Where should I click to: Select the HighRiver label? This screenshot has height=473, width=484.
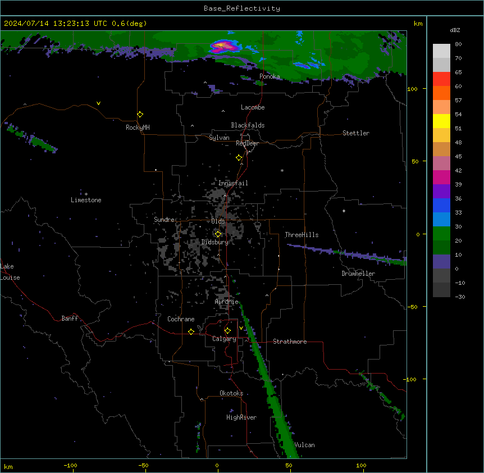pyautogui.click(x=241, y=417)
